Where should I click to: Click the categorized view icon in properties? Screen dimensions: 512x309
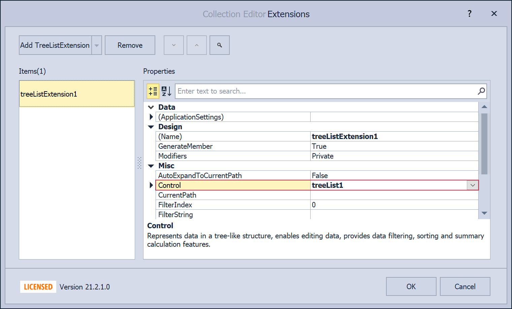click(x=153, y=91)
